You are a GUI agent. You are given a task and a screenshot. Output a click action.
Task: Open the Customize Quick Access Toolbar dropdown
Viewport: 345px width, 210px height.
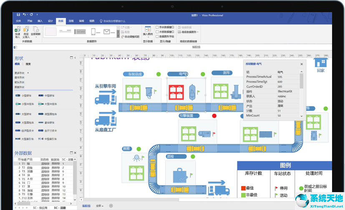point(37,15)
